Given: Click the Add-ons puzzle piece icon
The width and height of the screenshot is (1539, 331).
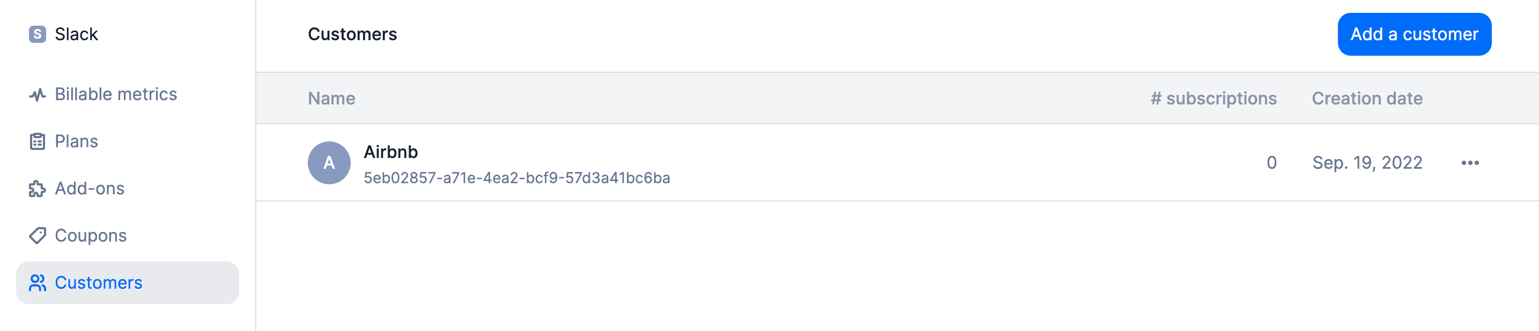Looking at the screenshot, I should pos(37,189).
